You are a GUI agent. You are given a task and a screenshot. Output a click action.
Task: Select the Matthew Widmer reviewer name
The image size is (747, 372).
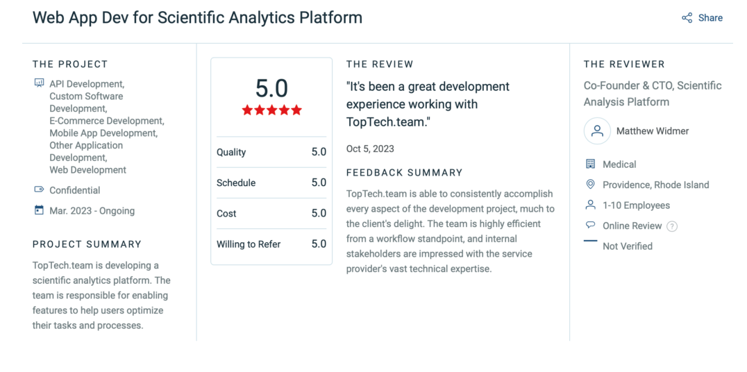click(x=653, y=131)
